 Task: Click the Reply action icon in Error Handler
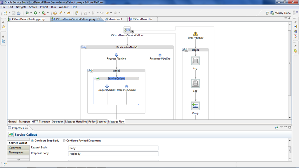[195, 106]
